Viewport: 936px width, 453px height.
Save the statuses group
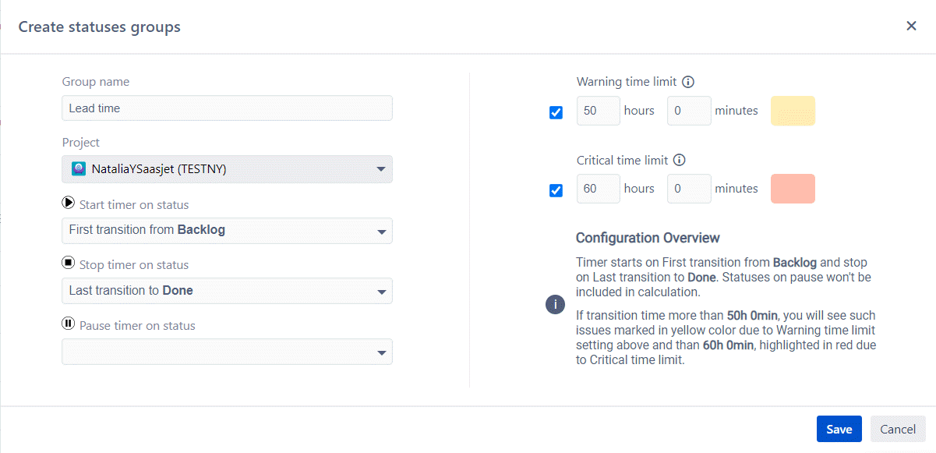(839, 429)
